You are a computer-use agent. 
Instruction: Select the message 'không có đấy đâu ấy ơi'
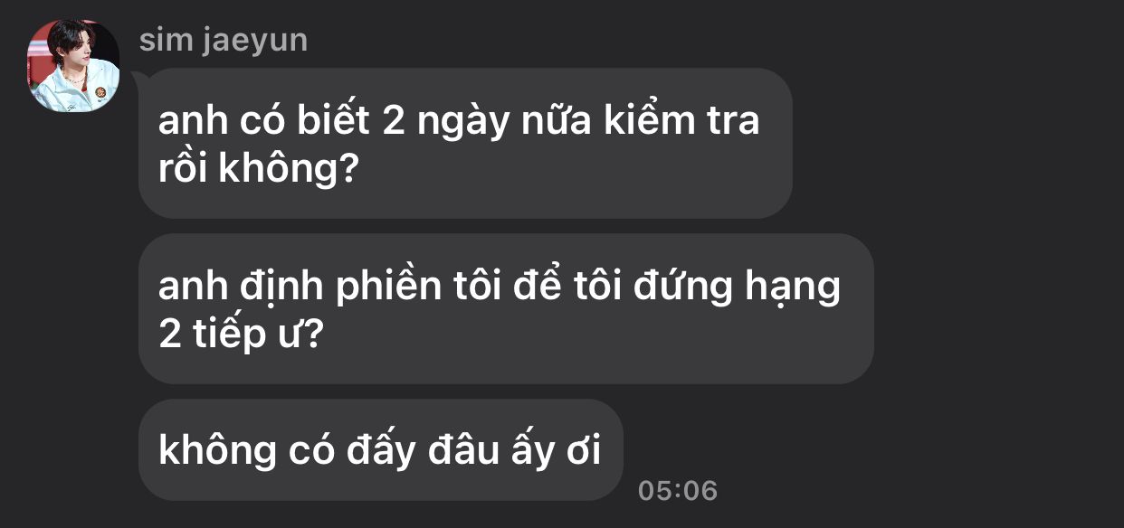381,449
